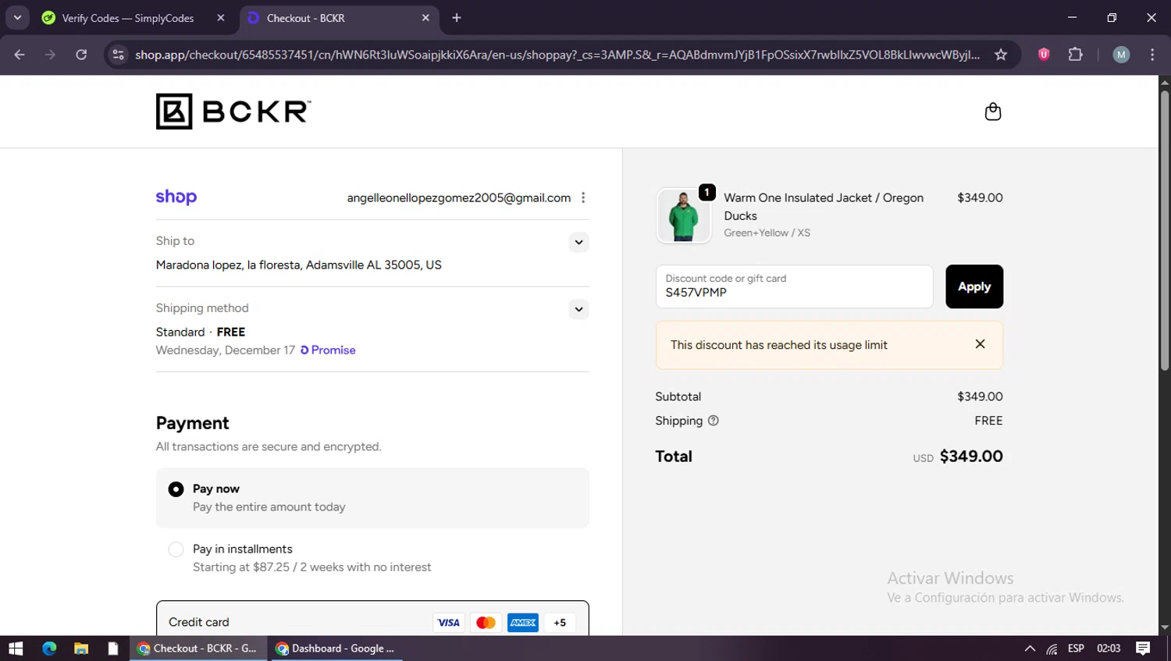
Task: Click the Warm One Insulated Jacket product name
Action: pyautogui.click(x=824, y=207)
